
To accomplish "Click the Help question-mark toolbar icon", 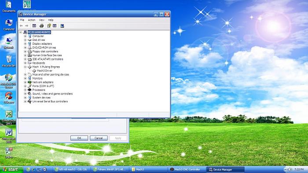I will pyautogui.click(x=49, y=25).
